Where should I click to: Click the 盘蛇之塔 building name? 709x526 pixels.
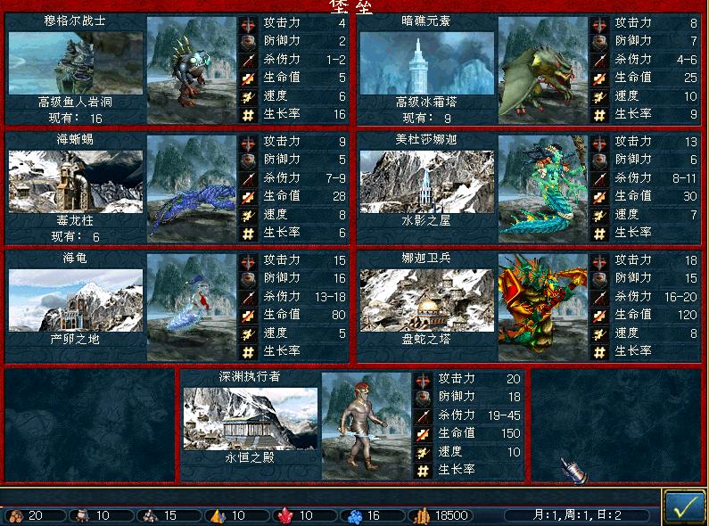click(427, 339)
